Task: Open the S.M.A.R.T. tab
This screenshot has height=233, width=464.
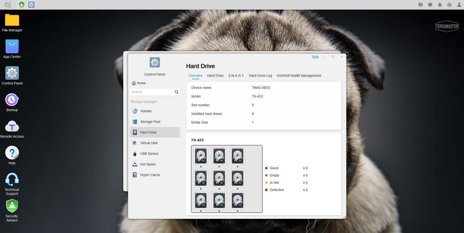Action: coord(236,76)
